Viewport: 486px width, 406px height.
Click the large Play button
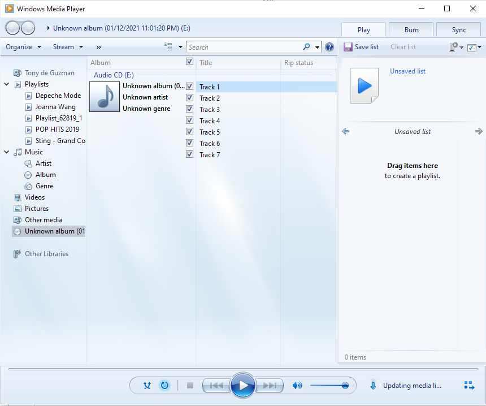point(243,386)
